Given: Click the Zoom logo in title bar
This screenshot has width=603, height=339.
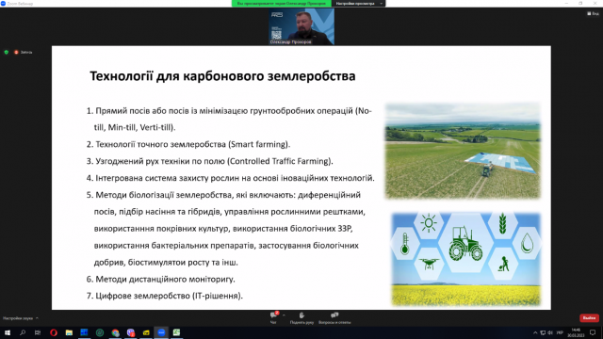Looking at the screenshot, I should click(x=3, y=3).
